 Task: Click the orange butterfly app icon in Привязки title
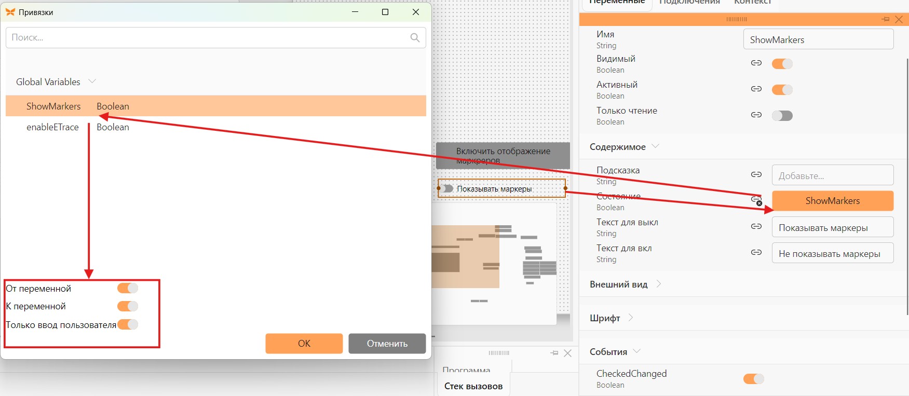[10, 12]
